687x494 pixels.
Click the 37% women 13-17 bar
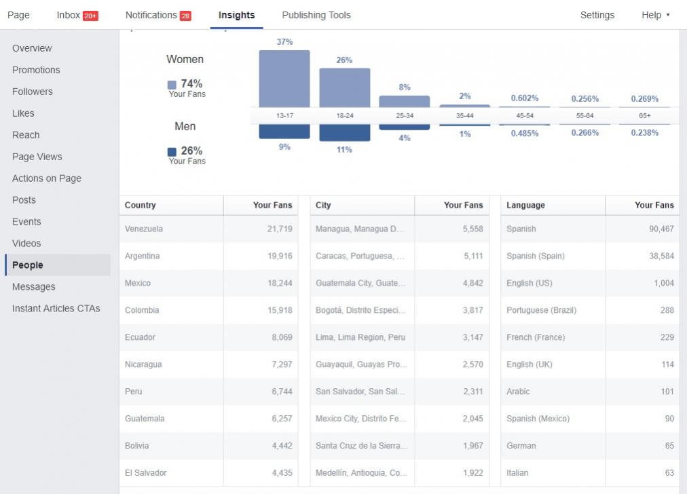[284, 78]
